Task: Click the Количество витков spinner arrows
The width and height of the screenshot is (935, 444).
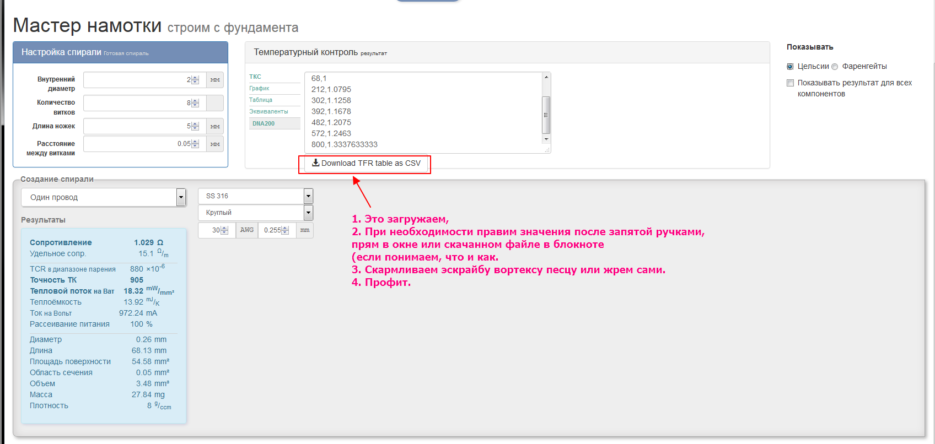Action: (x=195, y=103)
